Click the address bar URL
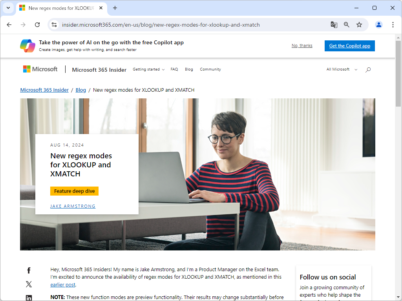Screen dimensions: 402x301 pyautogui.click(x=161, y=25)
